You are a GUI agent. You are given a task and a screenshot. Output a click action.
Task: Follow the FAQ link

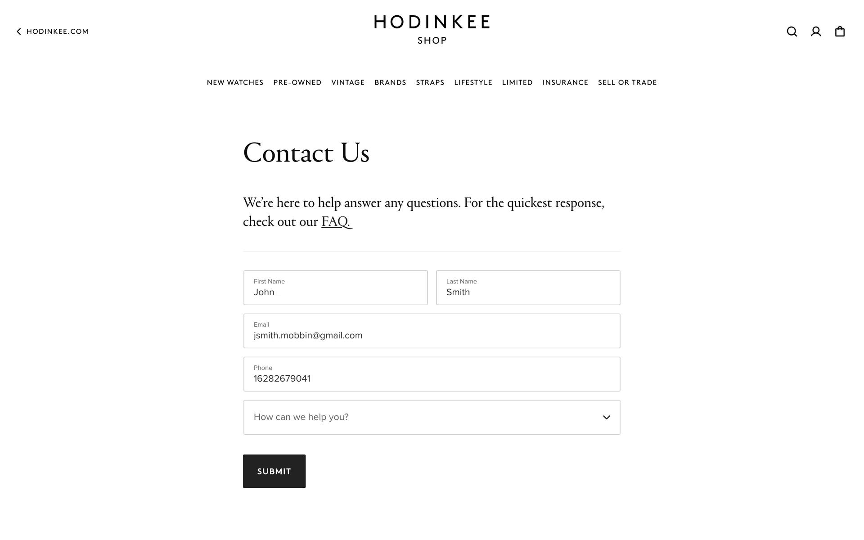[336, 221]
